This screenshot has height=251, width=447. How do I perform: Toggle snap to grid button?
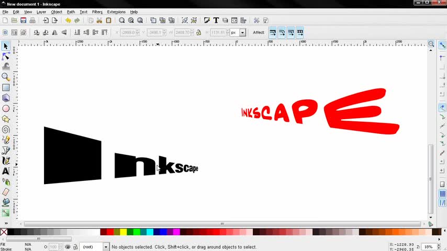[x=442, y=193]
